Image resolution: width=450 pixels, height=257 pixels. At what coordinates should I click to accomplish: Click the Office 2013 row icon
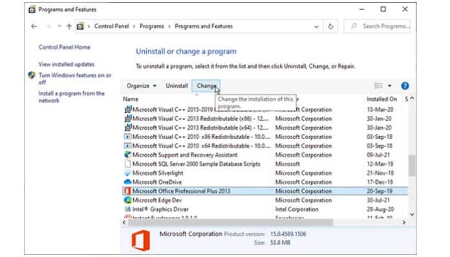(127, 191)
